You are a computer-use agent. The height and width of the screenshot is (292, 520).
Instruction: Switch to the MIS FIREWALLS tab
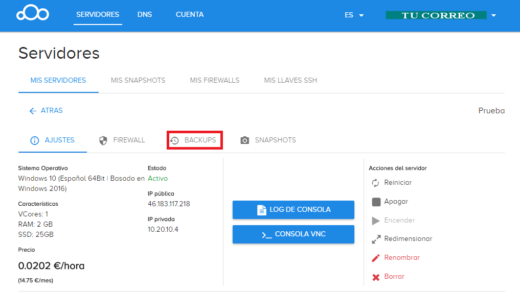(215, 81)
